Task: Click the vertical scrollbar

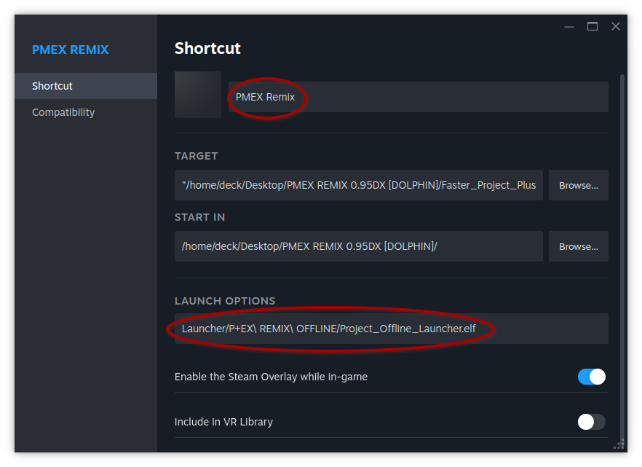Action: tap(622, 258)
